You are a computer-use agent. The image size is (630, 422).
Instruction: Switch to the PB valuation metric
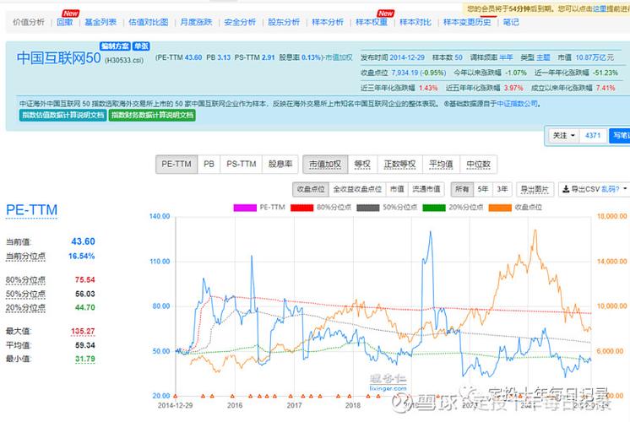coord(209,165)
